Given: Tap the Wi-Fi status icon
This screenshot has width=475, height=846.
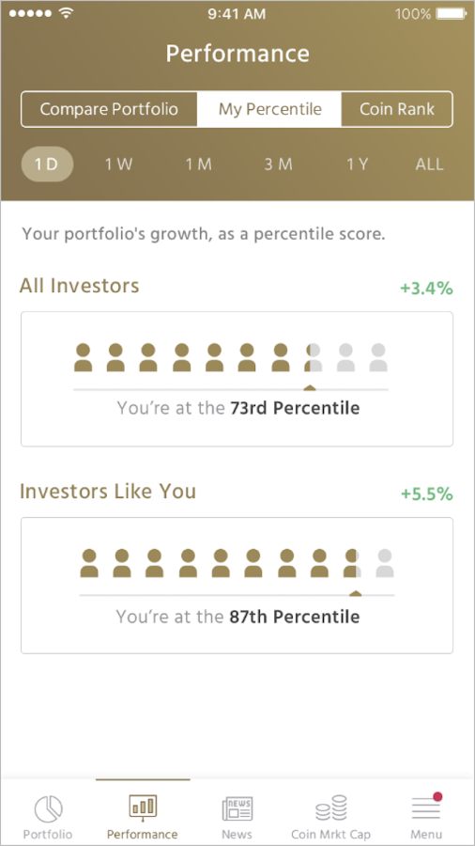Looking at the screenshot, I should 67,13.
